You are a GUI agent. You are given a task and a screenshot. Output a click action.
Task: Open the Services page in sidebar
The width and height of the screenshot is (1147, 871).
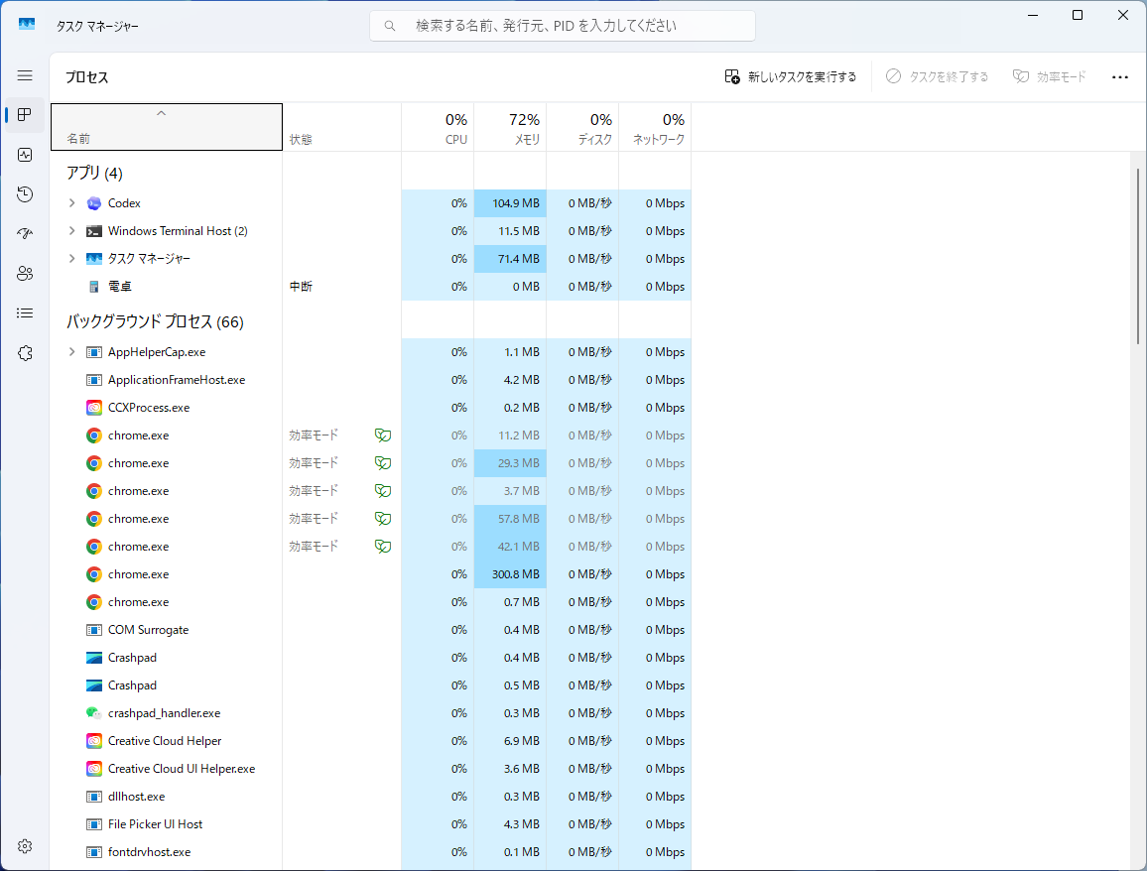pos(25,352)
